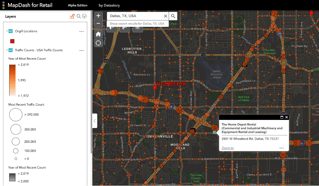Click the 200,000 legend circle
Screen dimensions: 319x186
16,141
